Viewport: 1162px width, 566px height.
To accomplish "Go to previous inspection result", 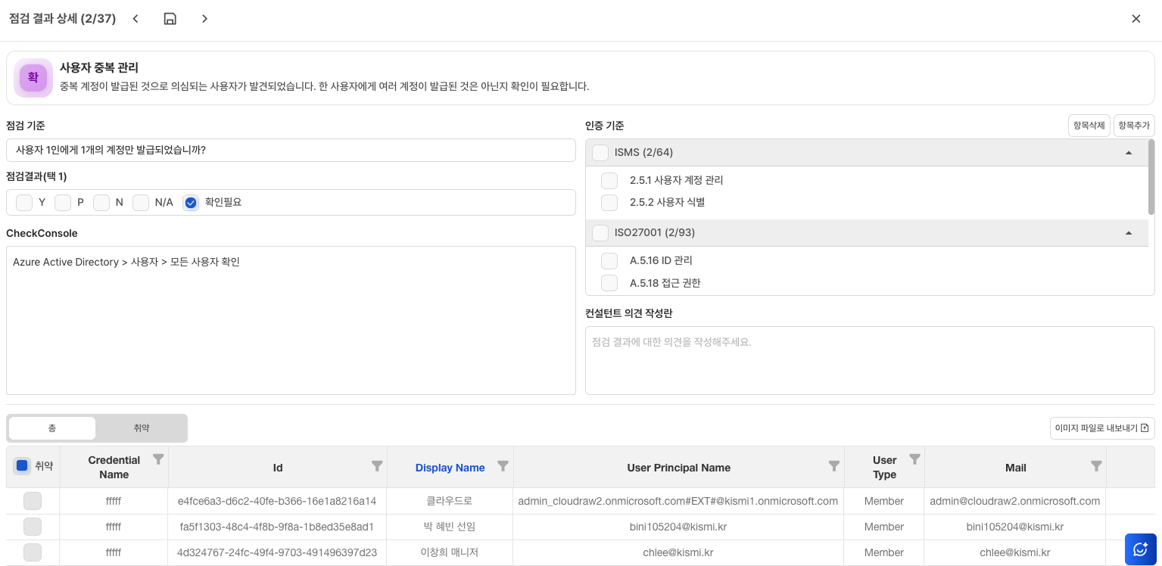I will (x=136, y=19).
